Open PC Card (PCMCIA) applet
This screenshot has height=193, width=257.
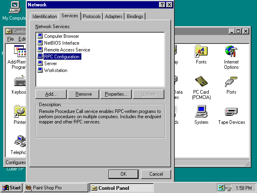201,81
